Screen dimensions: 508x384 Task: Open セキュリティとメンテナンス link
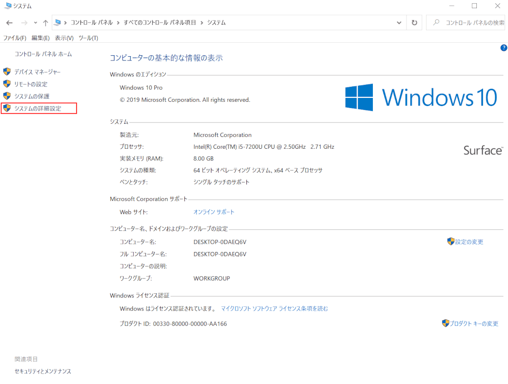[x=43, y=372]
